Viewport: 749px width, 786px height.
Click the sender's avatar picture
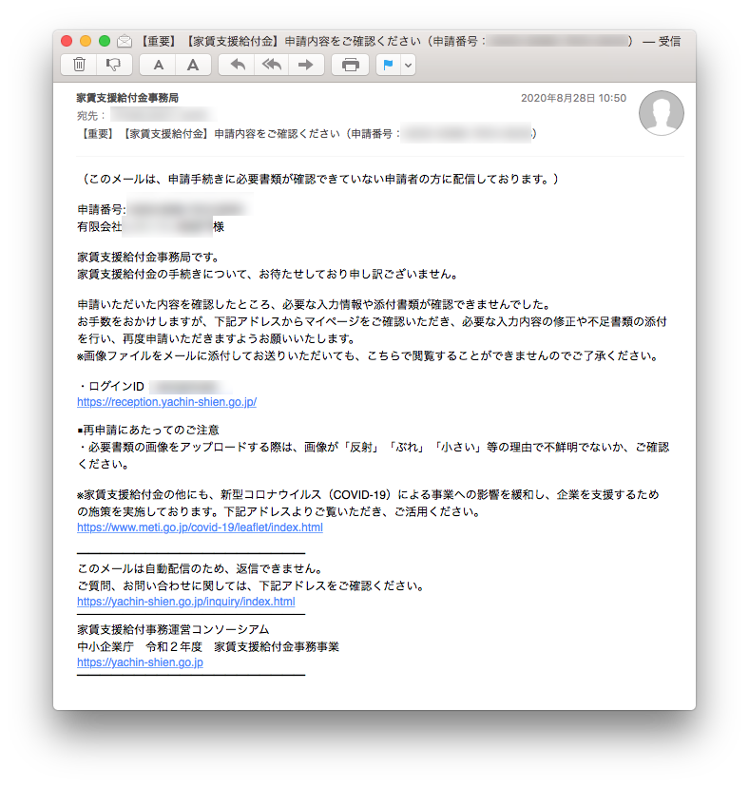661,114
